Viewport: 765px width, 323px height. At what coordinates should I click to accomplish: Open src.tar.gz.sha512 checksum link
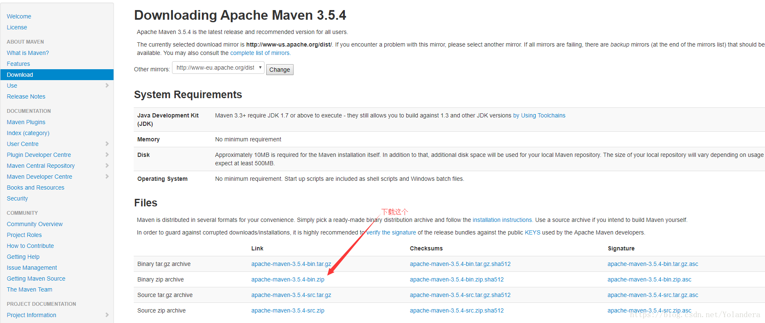click(460, 295)
